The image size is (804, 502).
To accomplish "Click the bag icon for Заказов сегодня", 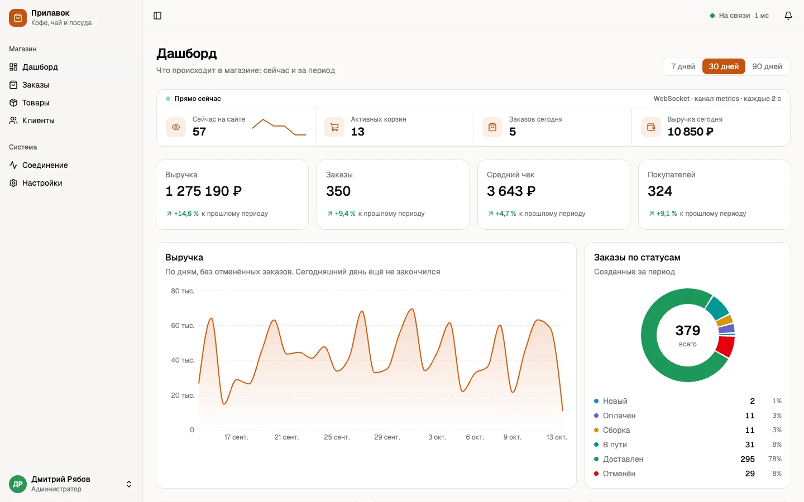I will [492, 127].
